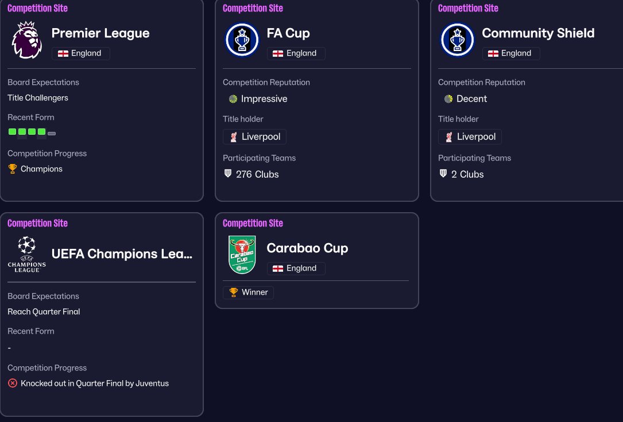Click the Premier League lion logo
Image resolution: width=623 pixels, height=422 pixels.
pyautogui.click(x=27, y=40)
